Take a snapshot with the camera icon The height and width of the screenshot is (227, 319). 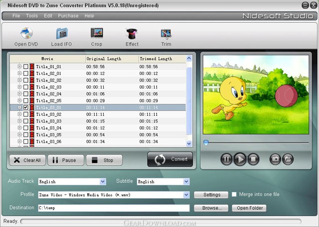[275, 159]
